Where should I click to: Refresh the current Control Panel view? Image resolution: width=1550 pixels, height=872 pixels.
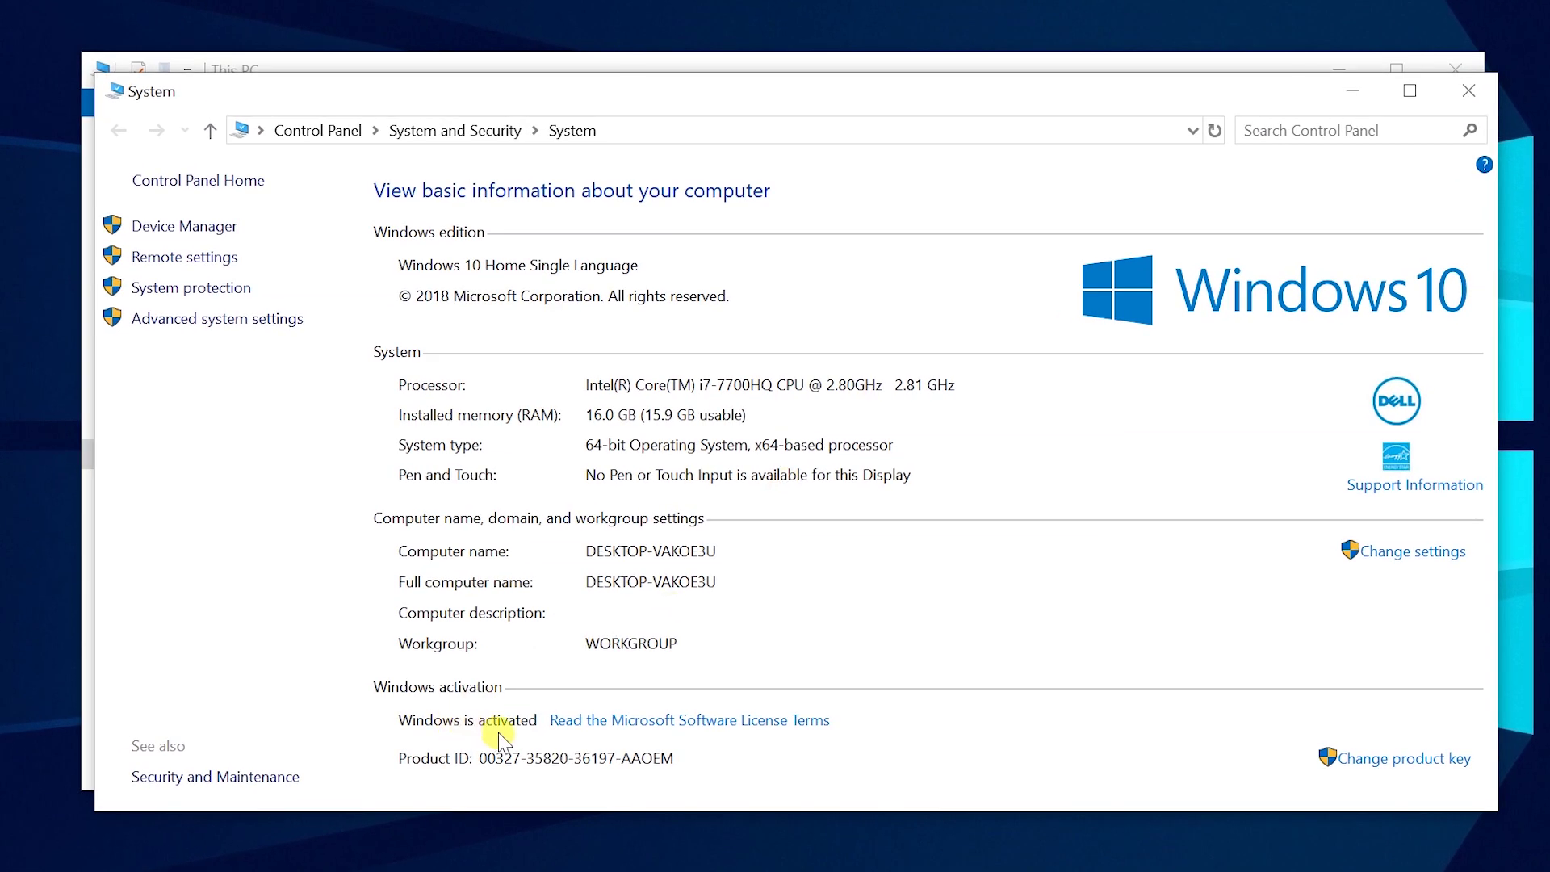point(1215,130)
